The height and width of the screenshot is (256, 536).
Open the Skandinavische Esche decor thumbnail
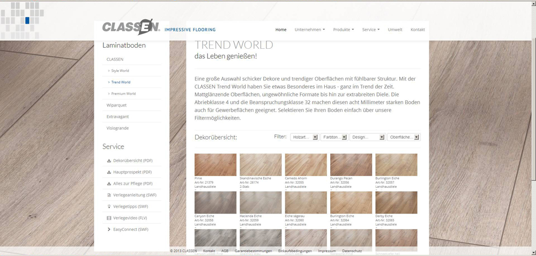click(x=260, y=165)
